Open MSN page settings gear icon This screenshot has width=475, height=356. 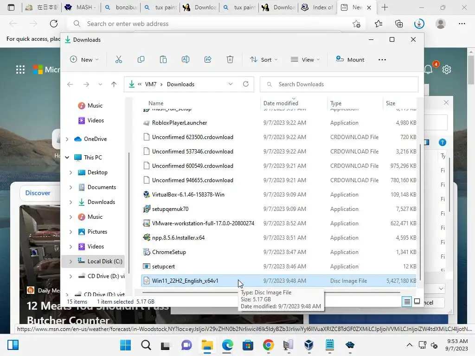pyautogui.click(x=447, y=70)
